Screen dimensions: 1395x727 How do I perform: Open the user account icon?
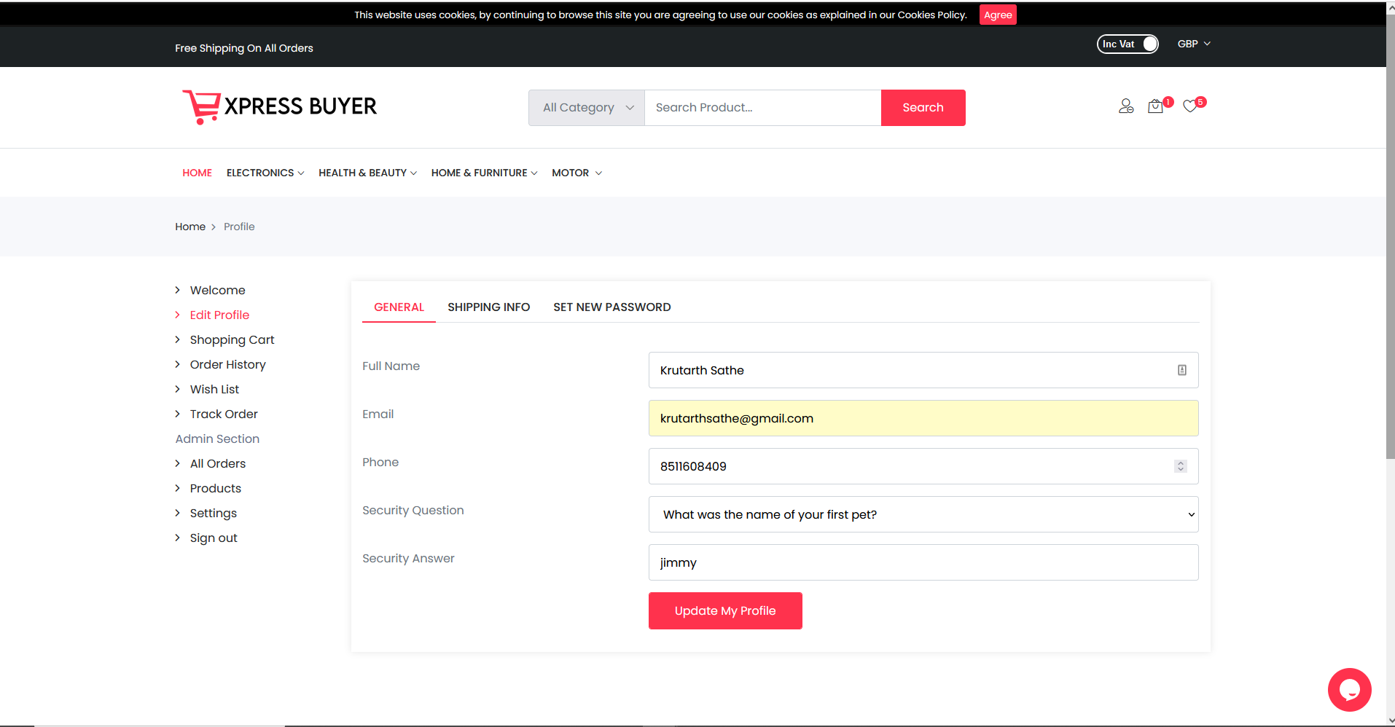[x=1126, y=106]
